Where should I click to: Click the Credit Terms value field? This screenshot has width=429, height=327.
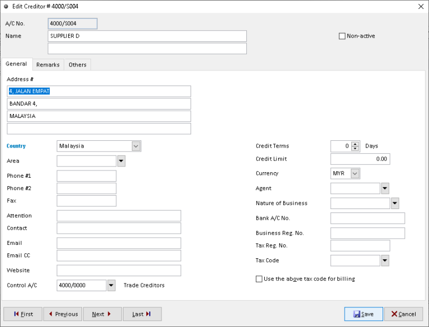(x=341, y=146)
